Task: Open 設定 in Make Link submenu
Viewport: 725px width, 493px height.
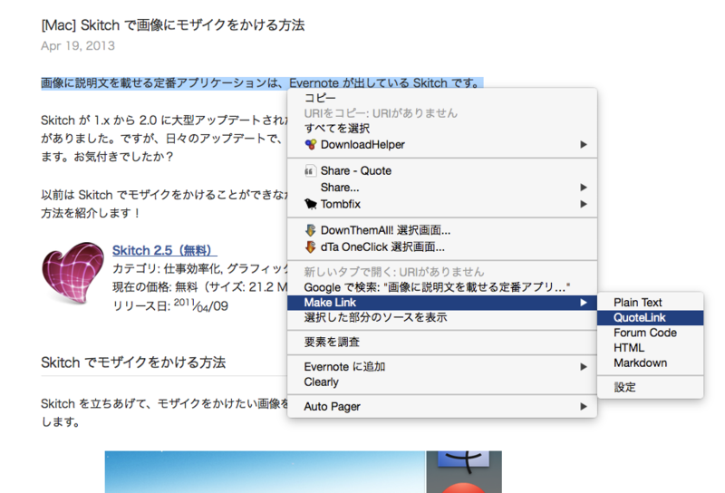Action: 650,387
